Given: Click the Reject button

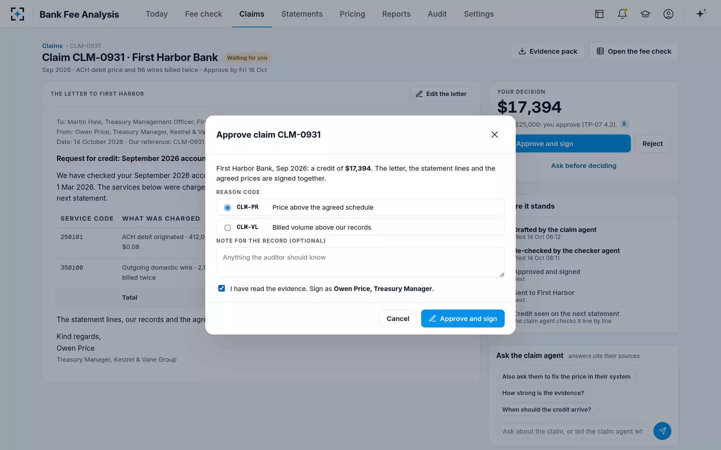Looking at the screenshot, I should (x=652, y=143).
